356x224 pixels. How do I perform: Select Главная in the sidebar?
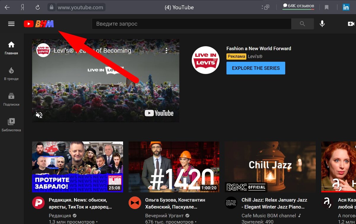point(11,48)
